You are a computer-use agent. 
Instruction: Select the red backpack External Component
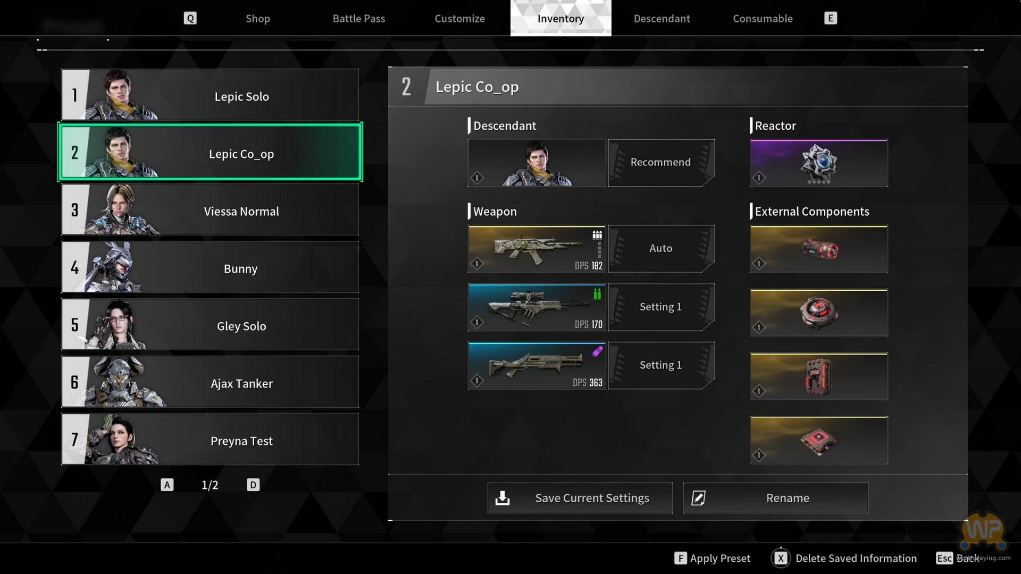818,376
